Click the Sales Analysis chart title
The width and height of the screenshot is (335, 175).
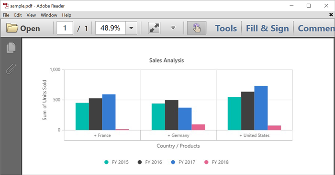coord(167,61)
